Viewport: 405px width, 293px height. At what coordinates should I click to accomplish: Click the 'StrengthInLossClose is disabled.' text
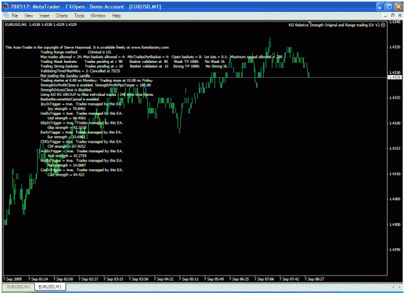(66, 90)
